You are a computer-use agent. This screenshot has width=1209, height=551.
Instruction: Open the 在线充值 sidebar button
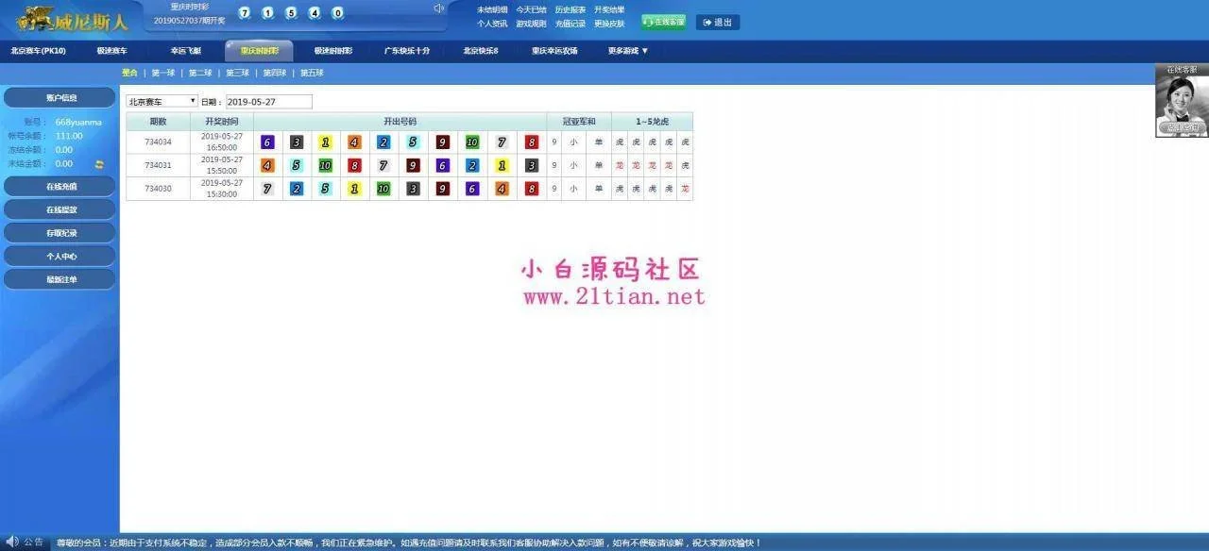(x=60, y=187)
